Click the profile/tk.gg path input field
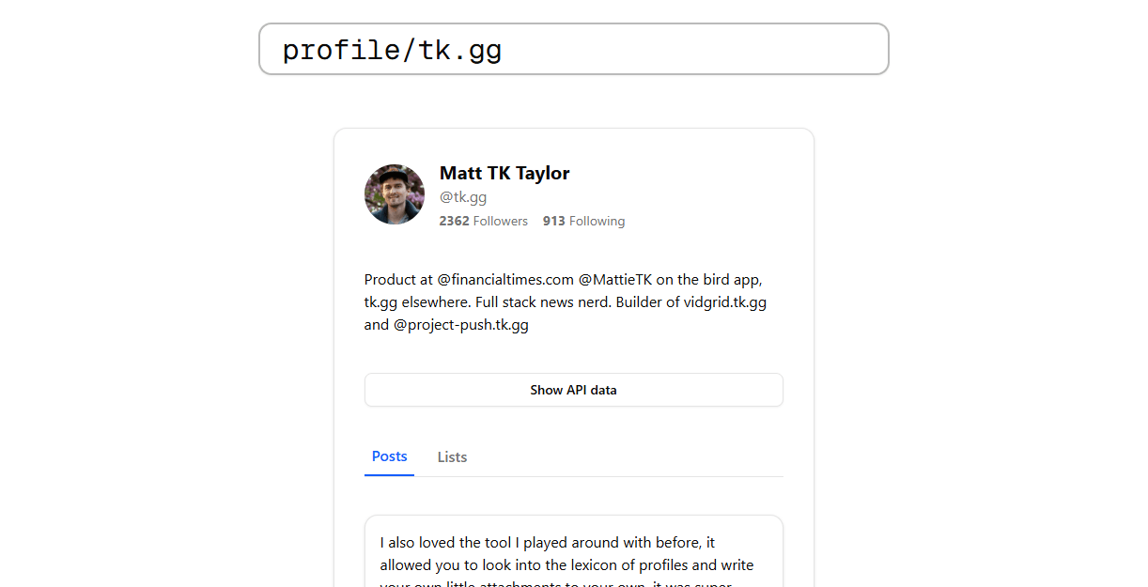This screenshot has height=587, width=1148. [x=573, y=49]
